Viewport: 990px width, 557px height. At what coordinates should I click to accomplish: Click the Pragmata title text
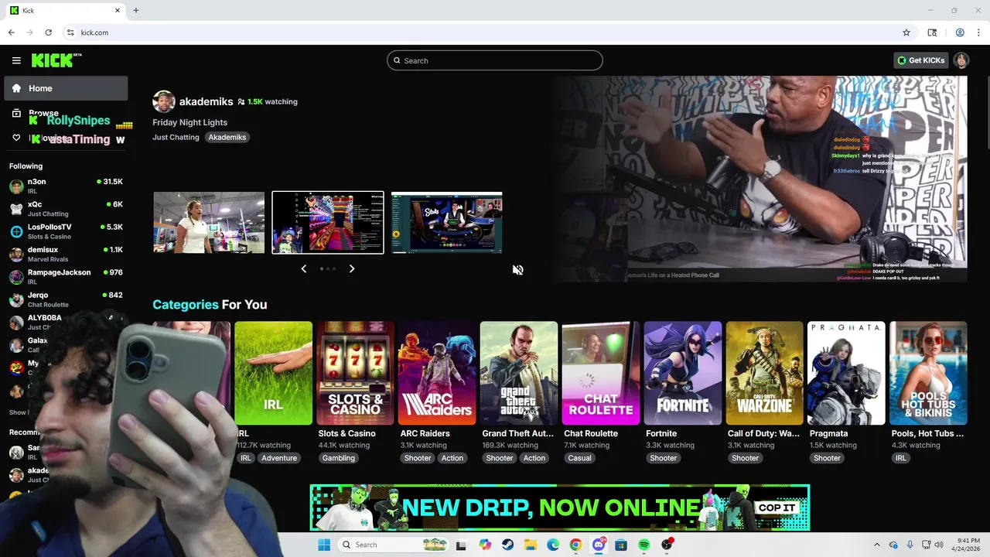coord(829,433)
